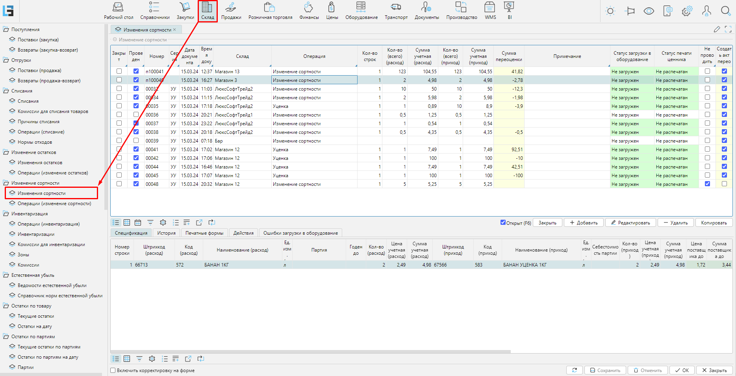This screenshot has height=376, width=736.
Task: Click the pencil edit icon above table
Action: click(x=717, y=30)
